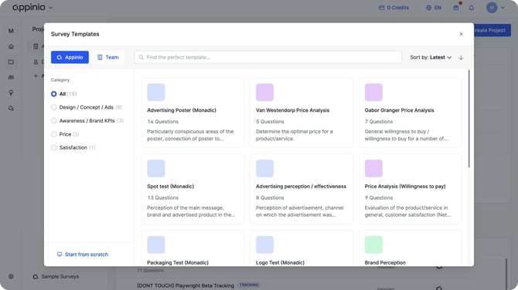This screenshot has height=290, width=518.
Task: Open Playwright Beta Tracking project row
Action: [186, 285]
